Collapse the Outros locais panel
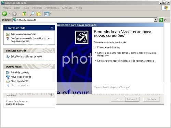Screen dimensions: 171x128 point(52,66)
